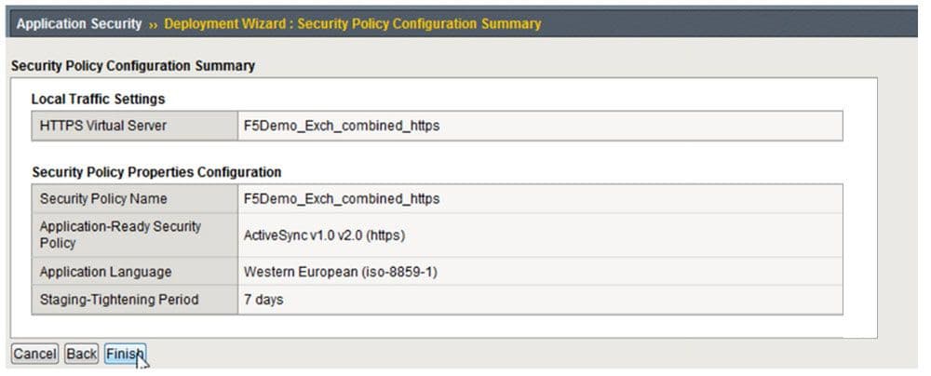The width and height of the screenshot is (931, 376).
Task: Click the Application-Ready Security Policy label
Action: [120, 235]
